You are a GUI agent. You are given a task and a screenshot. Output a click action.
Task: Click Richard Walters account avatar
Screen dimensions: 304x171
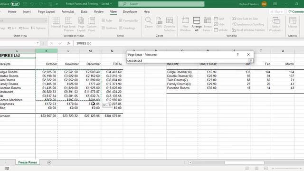click(264, 4)
